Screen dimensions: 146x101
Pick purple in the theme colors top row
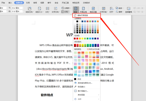click(93, 21)
